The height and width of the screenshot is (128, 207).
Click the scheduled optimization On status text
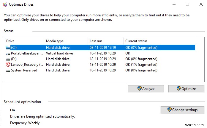tap(12, 110)
